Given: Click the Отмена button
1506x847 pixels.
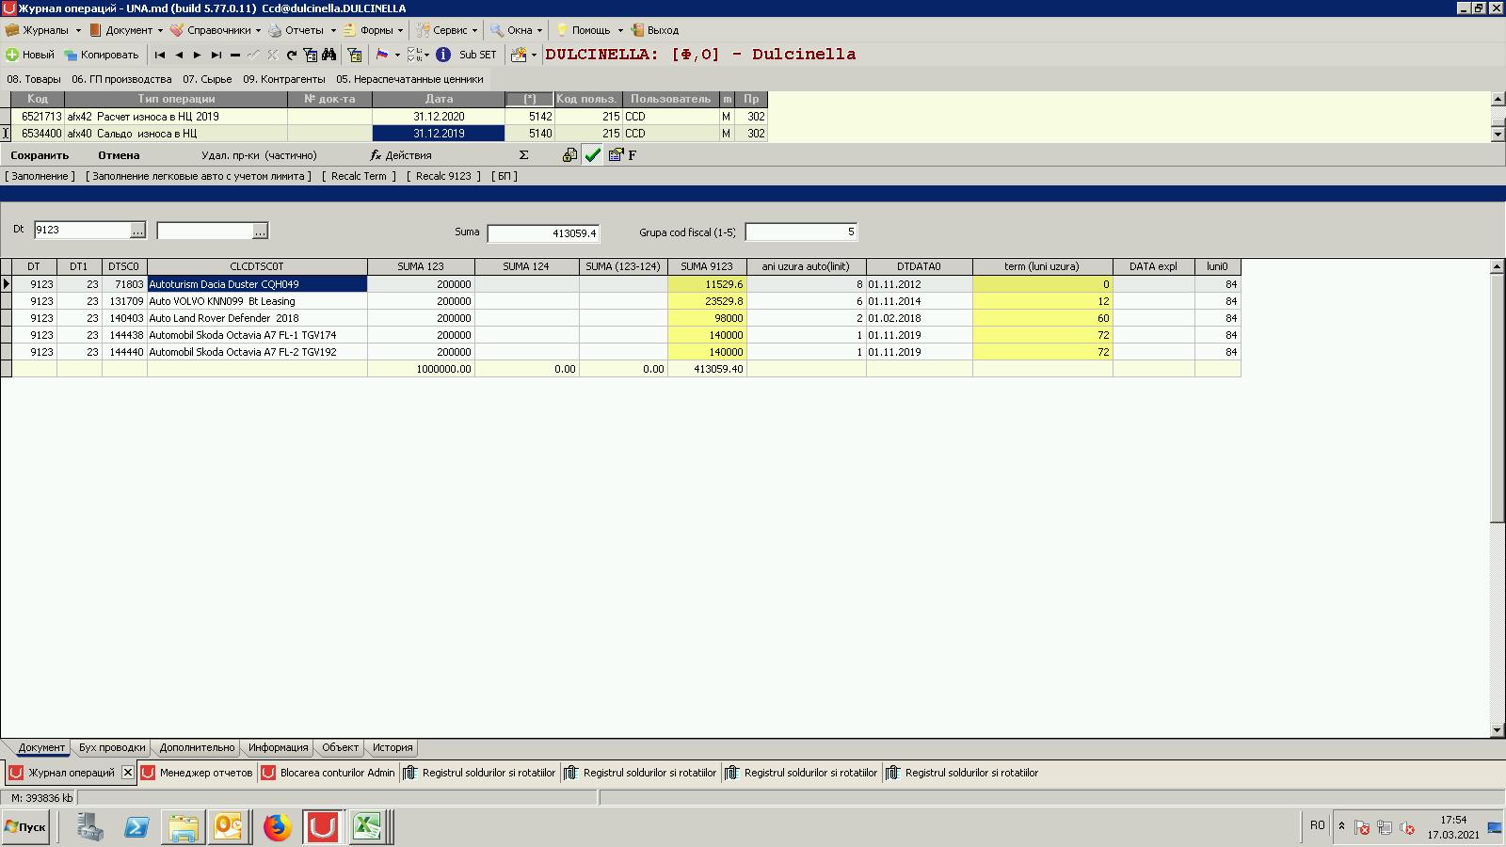Looking at the screenshot, I should coord(119,155).
